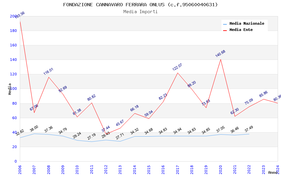Click the red line peak at 2020
The width and height of the screenshot is (281, 181).
click(221, 59)
